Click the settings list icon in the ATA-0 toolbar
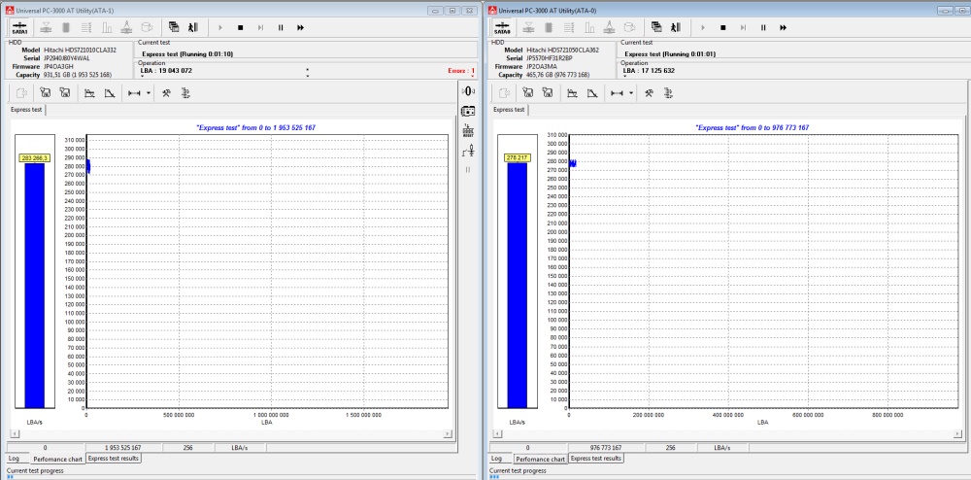Image resolution: width=971 pixels, height=480 pixels. pyautogui.click(x=667, y=92)
